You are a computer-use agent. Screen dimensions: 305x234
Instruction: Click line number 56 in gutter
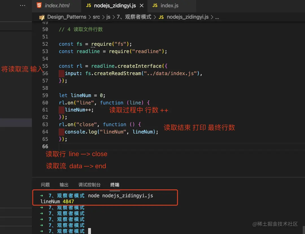(x=45, y=73)
